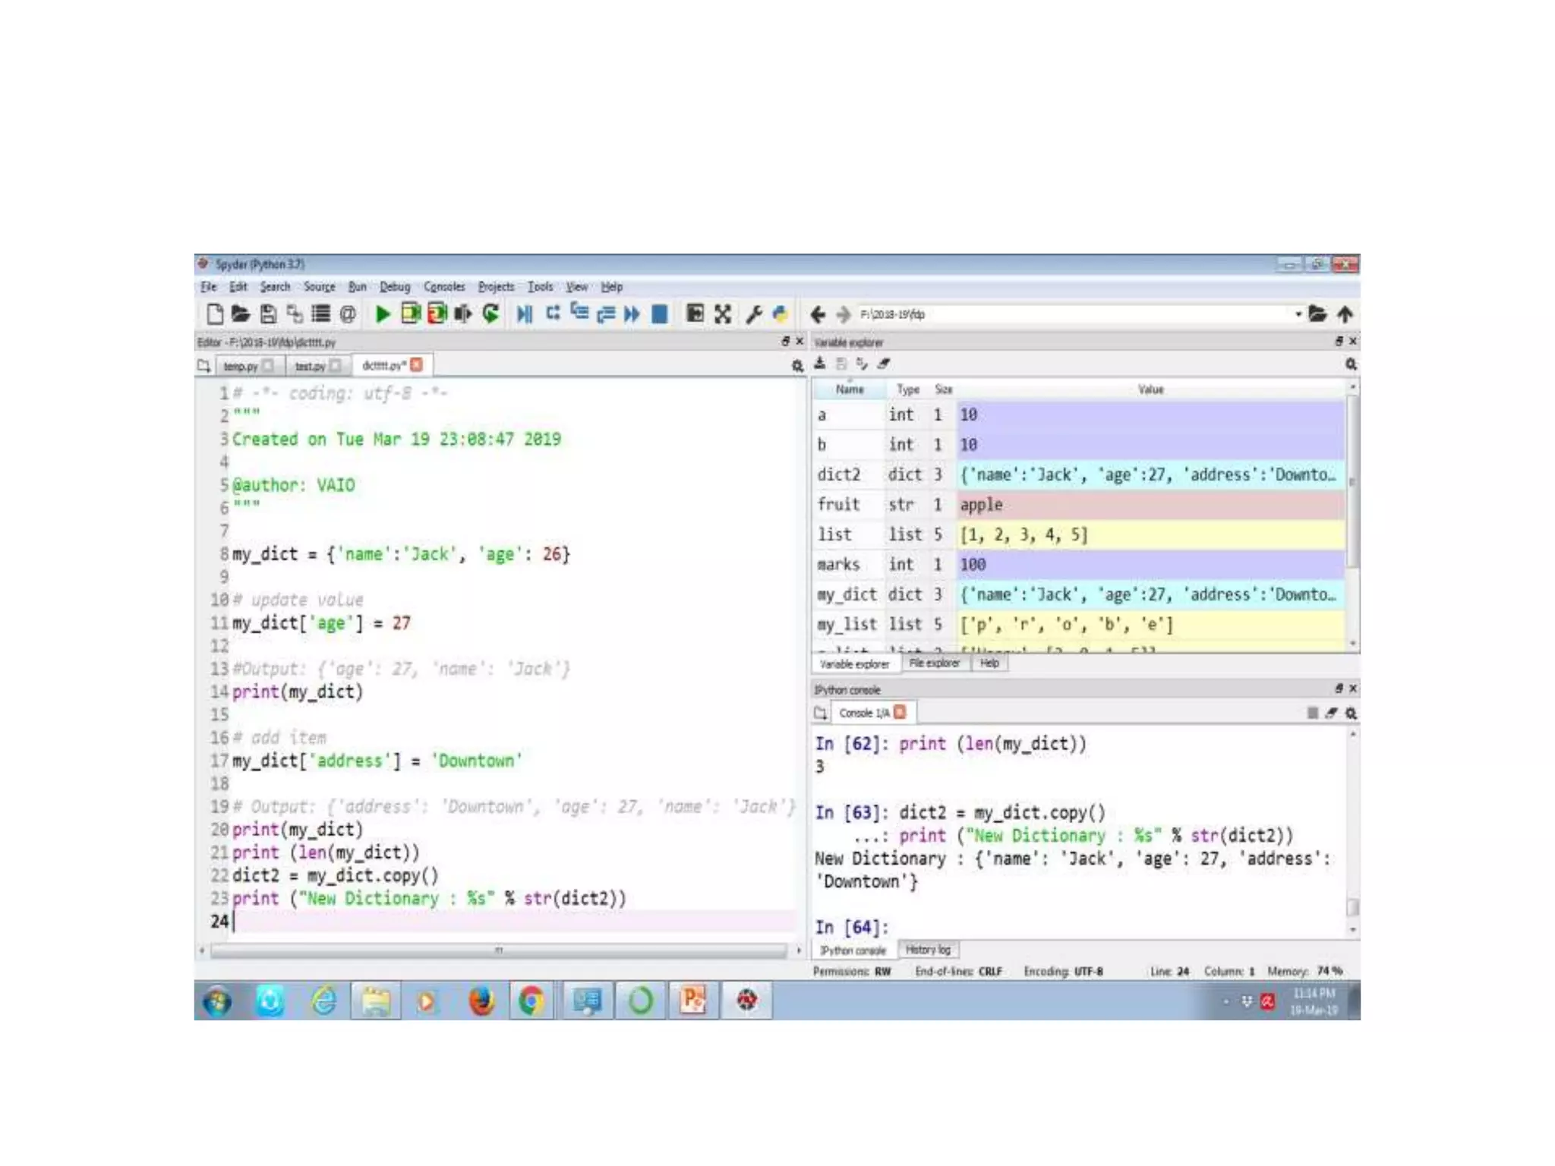This screenshot has width=1555, height=1166.
Task: Open PYTHONPATH manager Python icon
Action: tap(780, 314)
